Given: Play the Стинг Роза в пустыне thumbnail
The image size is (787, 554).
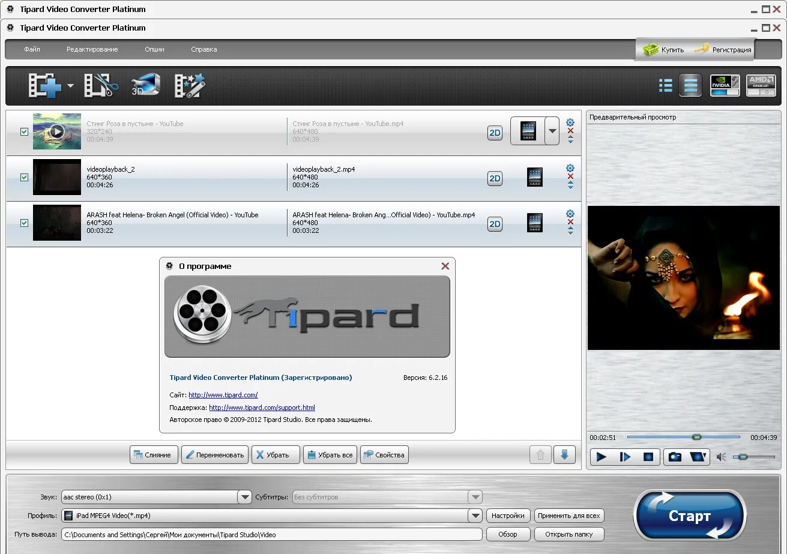Looking at the screenshot, I should coord(57,131).
